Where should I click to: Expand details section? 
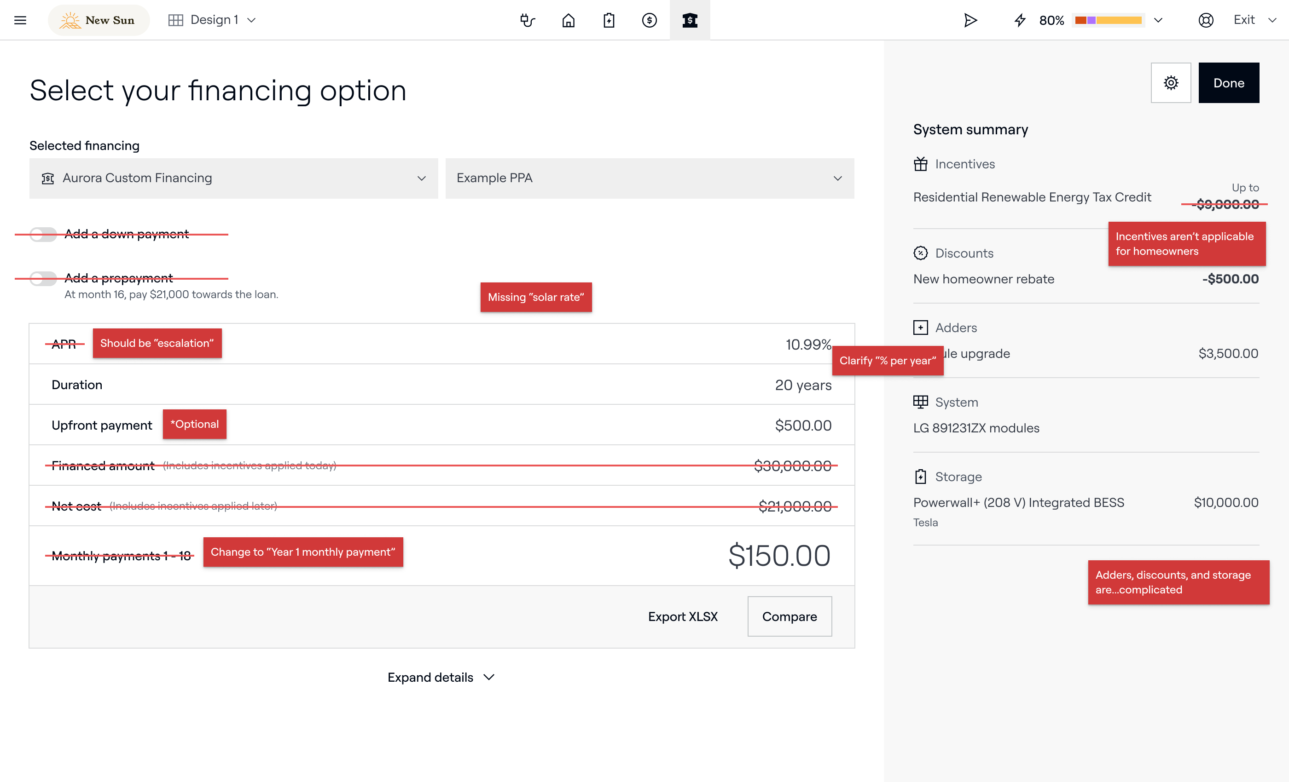[x=441, y=677]
